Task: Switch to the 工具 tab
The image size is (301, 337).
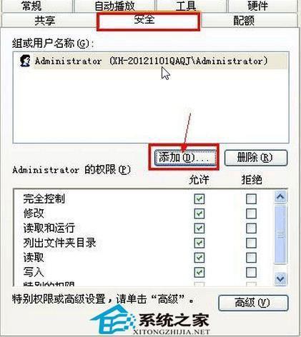Action: 186,6
